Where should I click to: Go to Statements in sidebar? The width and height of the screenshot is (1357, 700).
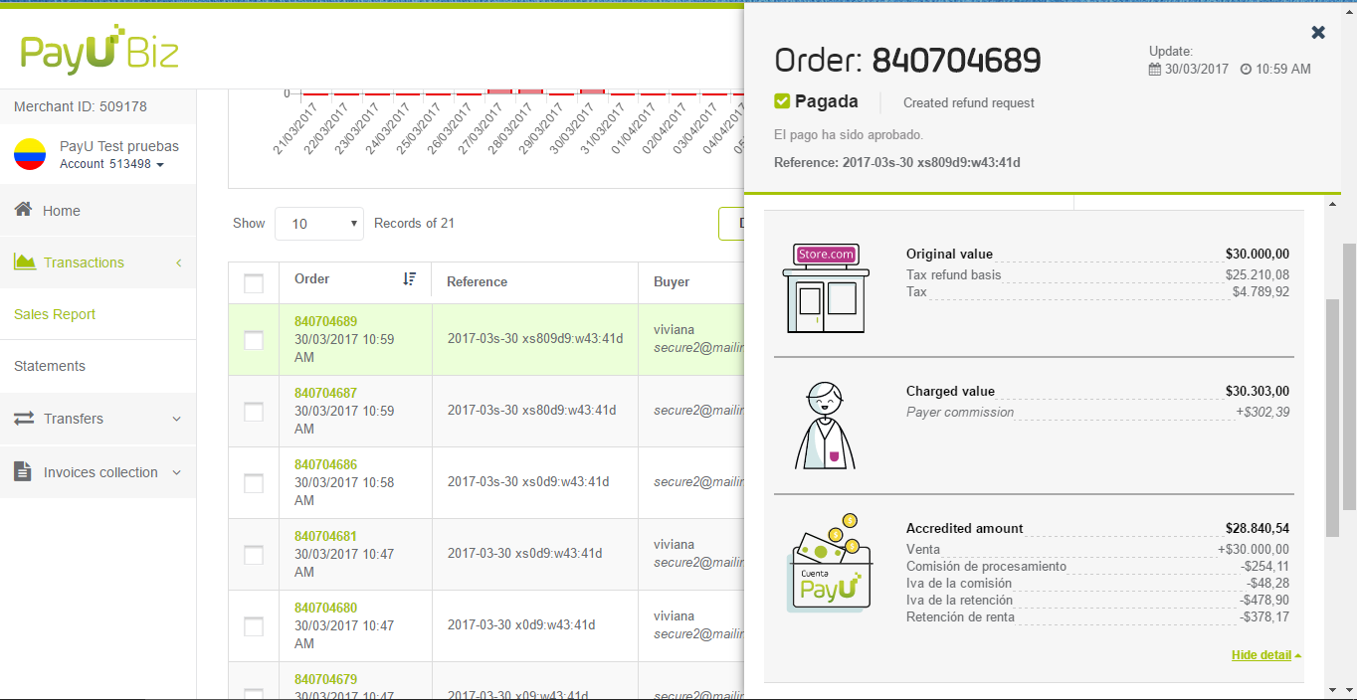point(50,366)
